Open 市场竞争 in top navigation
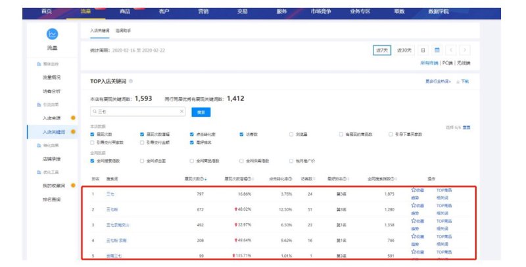 tap(321, 11)
